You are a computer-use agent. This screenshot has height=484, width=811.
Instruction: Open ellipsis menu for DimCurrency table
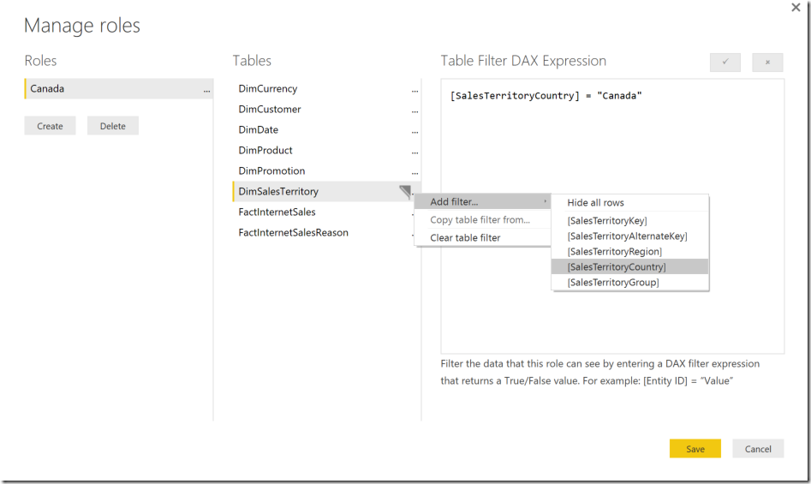click(x=414, y=89)
